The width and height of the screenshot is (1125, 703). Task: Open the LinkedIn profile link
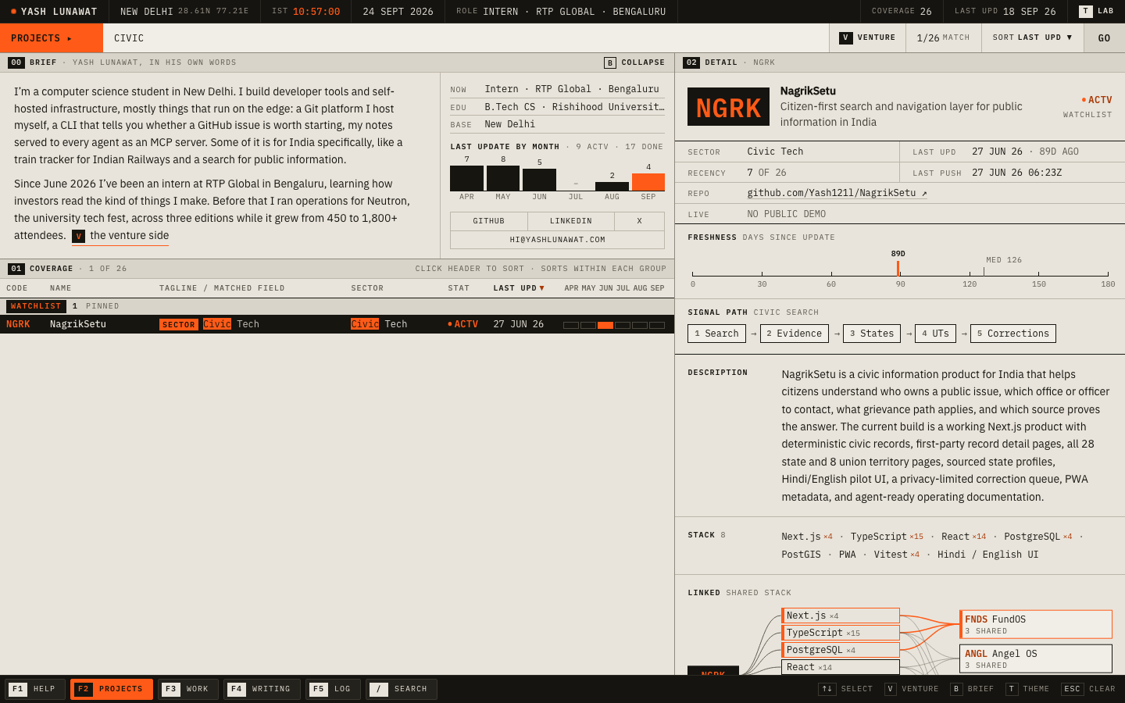point(571,221)
